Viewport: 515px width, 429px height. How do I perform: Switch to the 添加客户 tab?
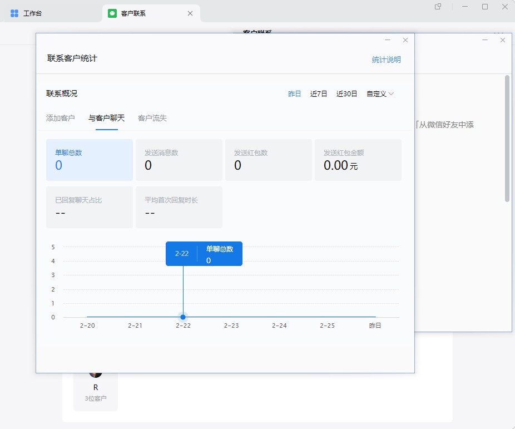[60, 118]
